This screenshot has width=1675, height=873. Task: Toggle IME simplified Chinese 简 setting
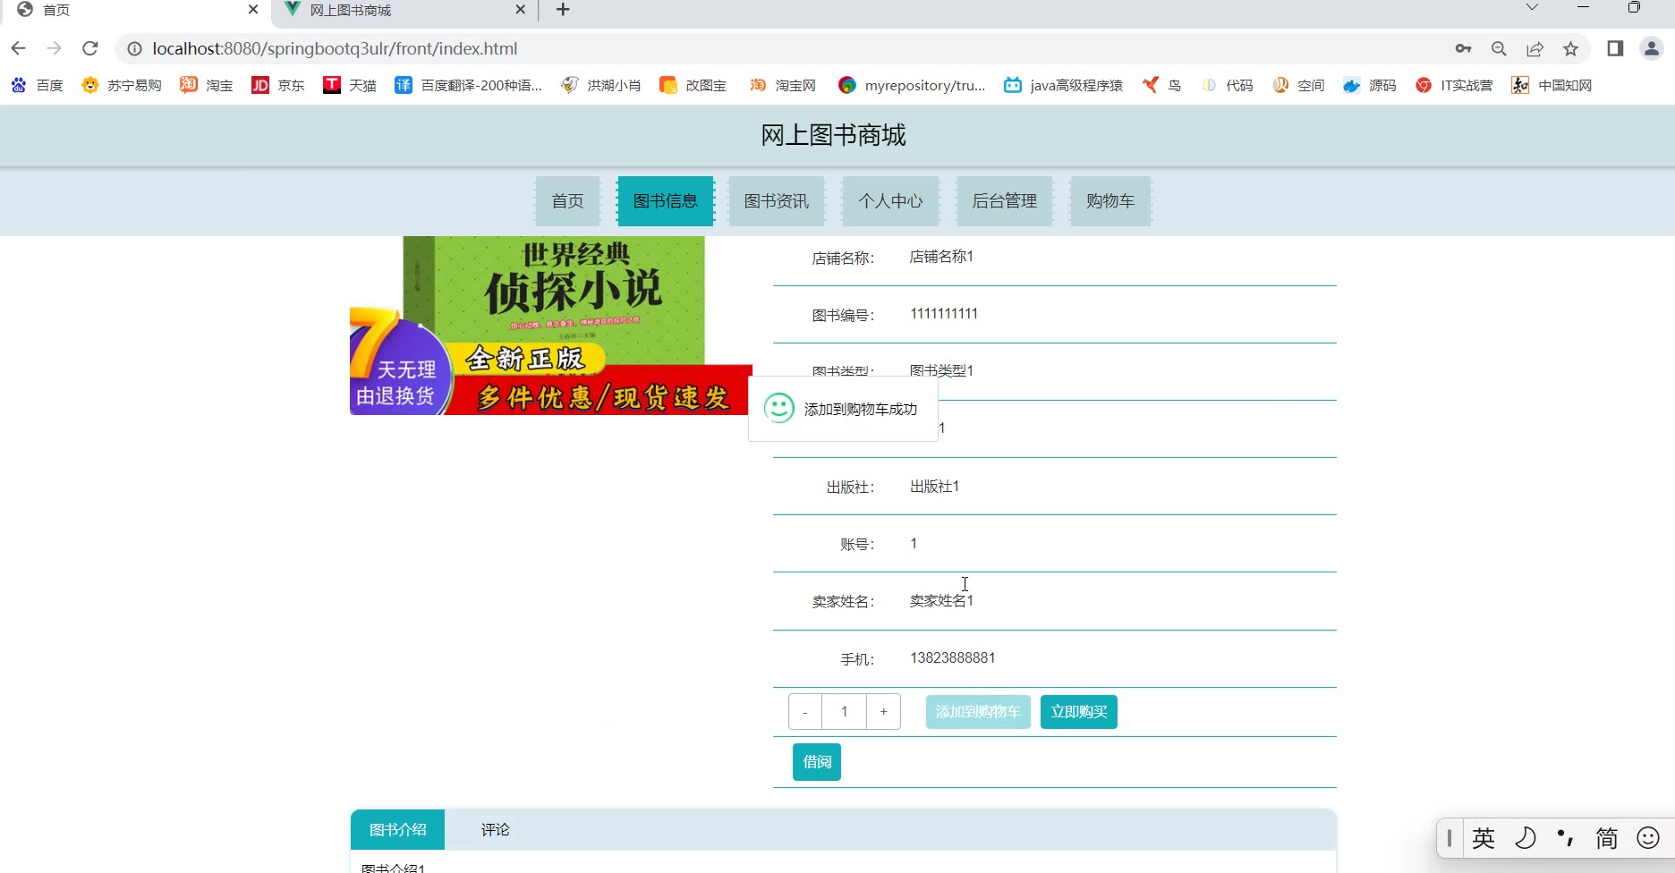point(1606,838)
